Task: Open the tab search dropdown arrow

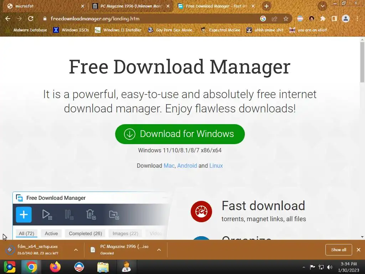Action: pos(323,6)
